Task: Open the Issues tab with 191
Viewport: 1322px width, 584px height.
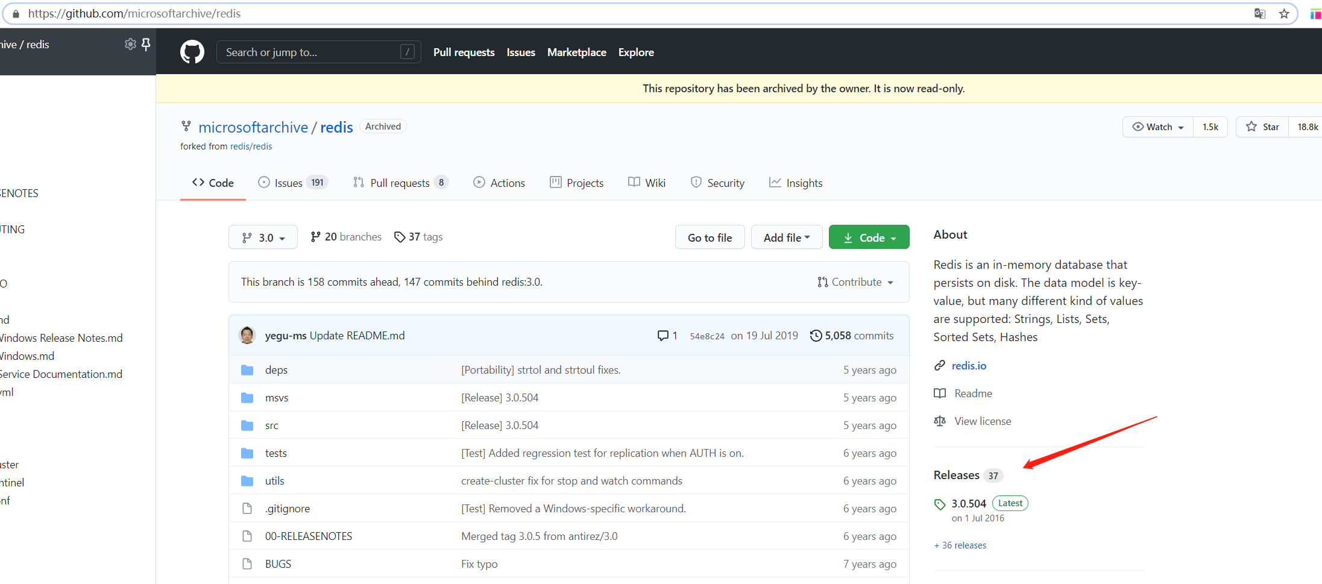Action: coord(292,183)
